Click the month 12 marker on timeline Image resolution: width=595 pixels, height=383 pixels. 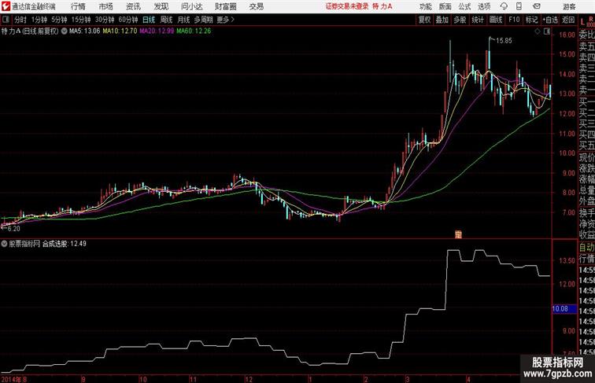(x=249, y=379)
